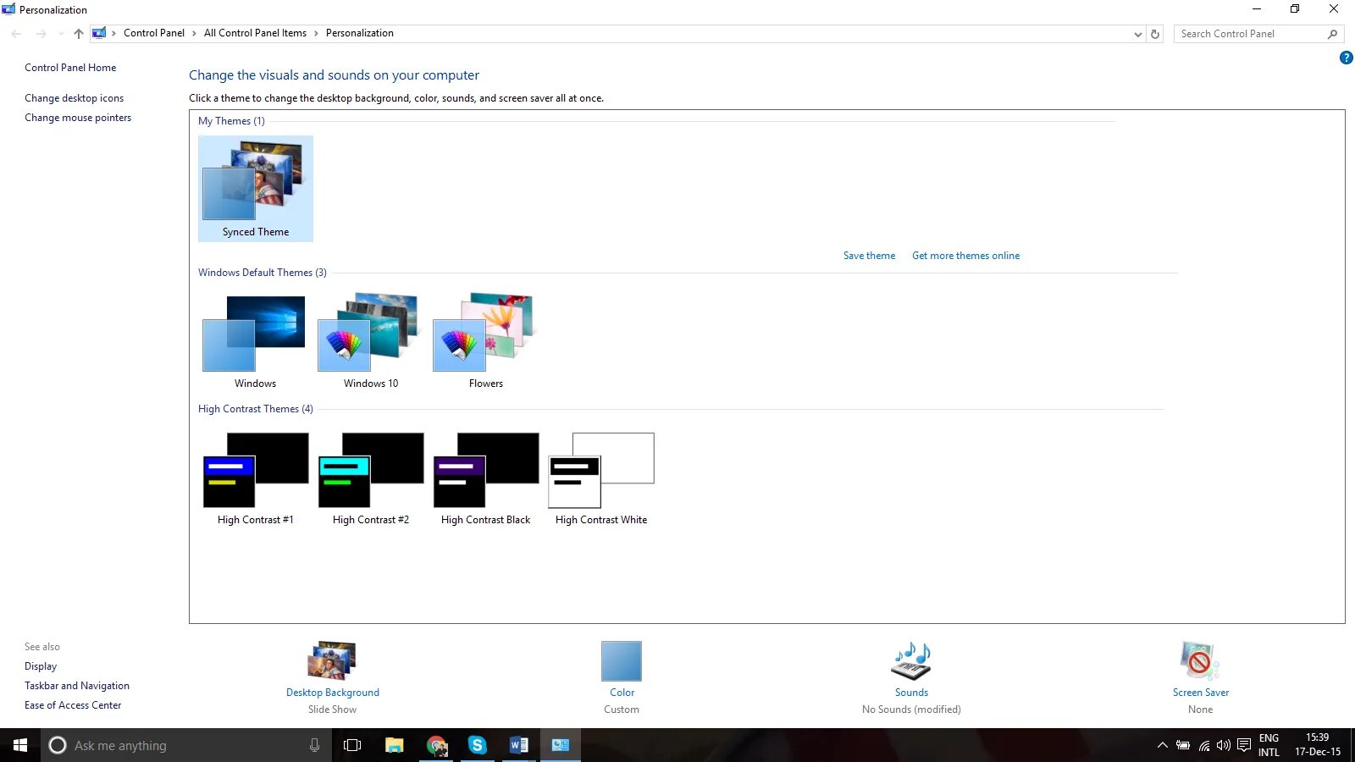Apply the Flowers theme
Image resolution: width=1355 pixels, height=762 pixels.
(486, 341)
